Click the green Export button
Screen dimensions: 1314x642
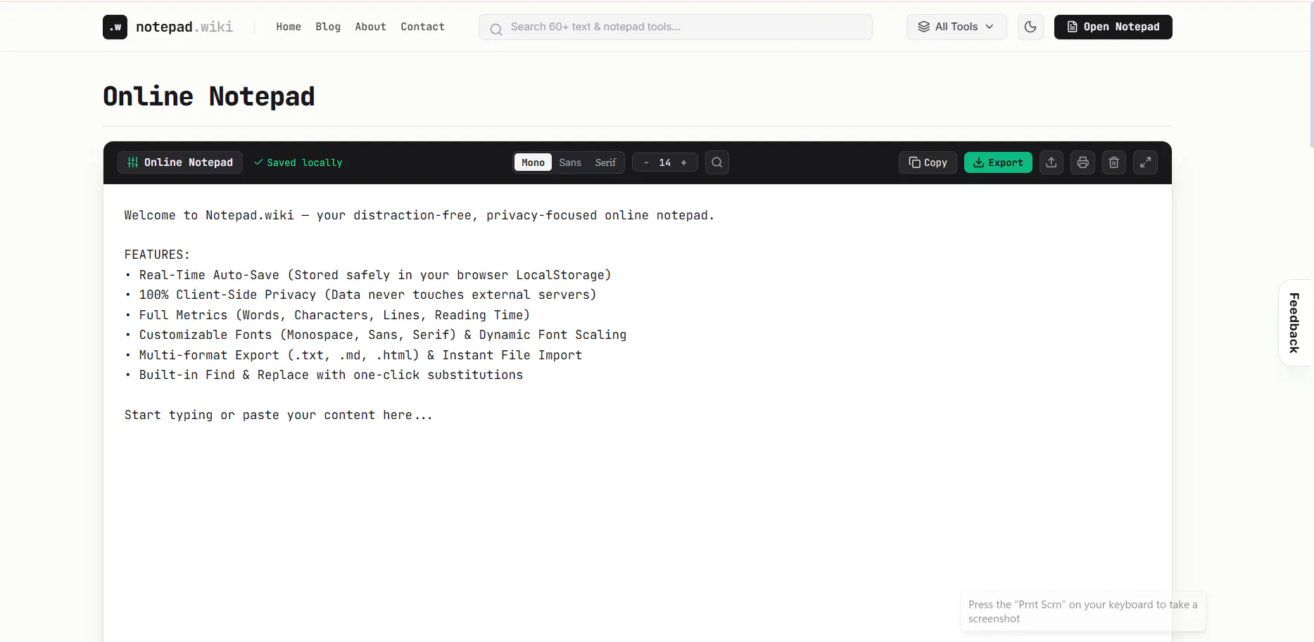pyautogui.click(x=998, y=162)
